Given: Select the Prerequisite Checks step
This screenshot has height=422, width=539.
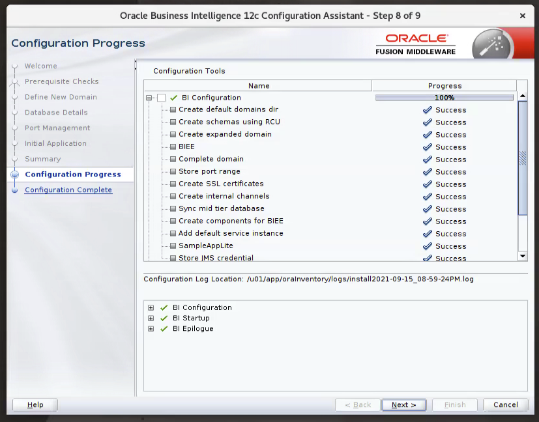Looking at the screenshot, I should coord(61,81).
